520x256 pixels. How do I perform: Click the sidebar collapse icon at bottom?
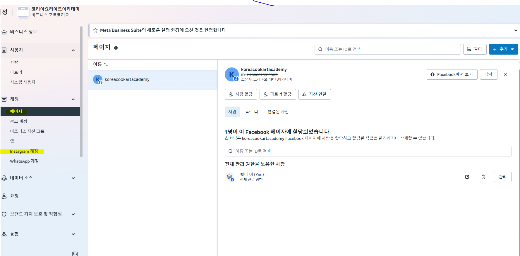75,254
